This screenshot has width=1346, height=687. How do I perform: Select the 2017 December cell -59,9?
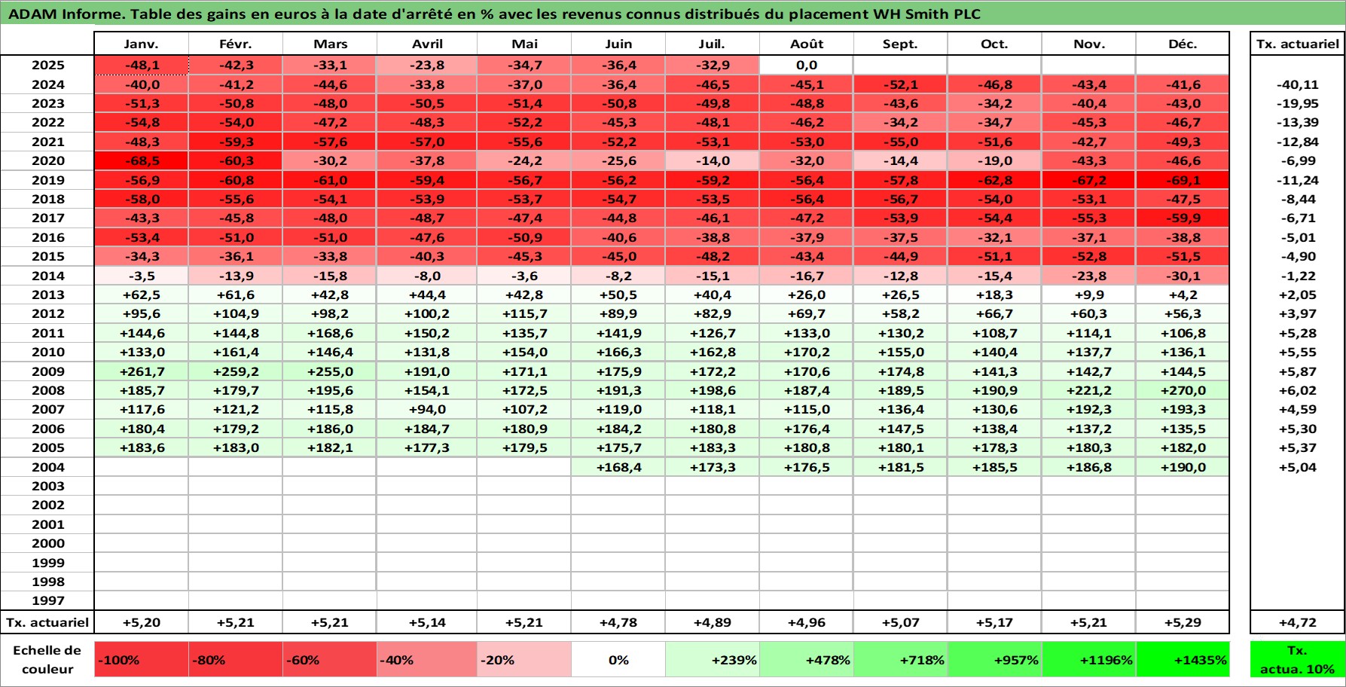pos(1183,218)
